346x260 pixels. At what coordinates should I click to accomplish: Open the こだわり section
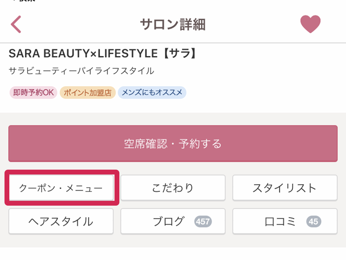click(x=173, y=188)
